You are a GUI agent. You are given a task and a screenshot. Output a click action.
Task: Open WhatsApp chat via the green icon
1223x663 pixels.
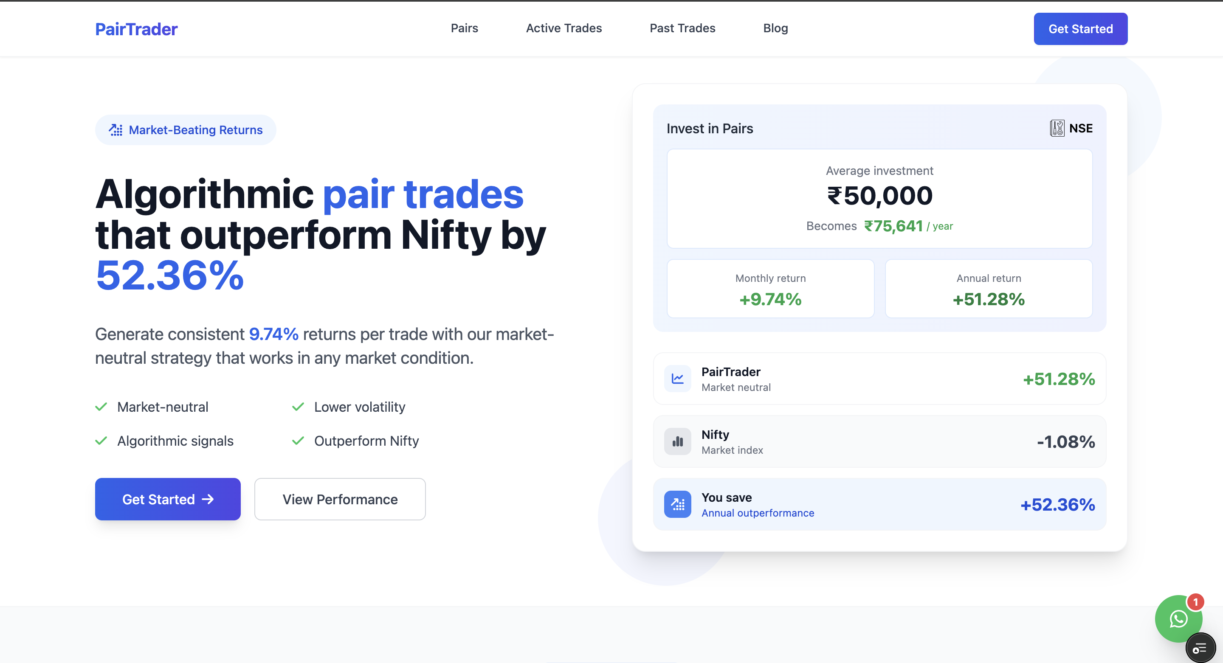click(x=1178, y=619)
